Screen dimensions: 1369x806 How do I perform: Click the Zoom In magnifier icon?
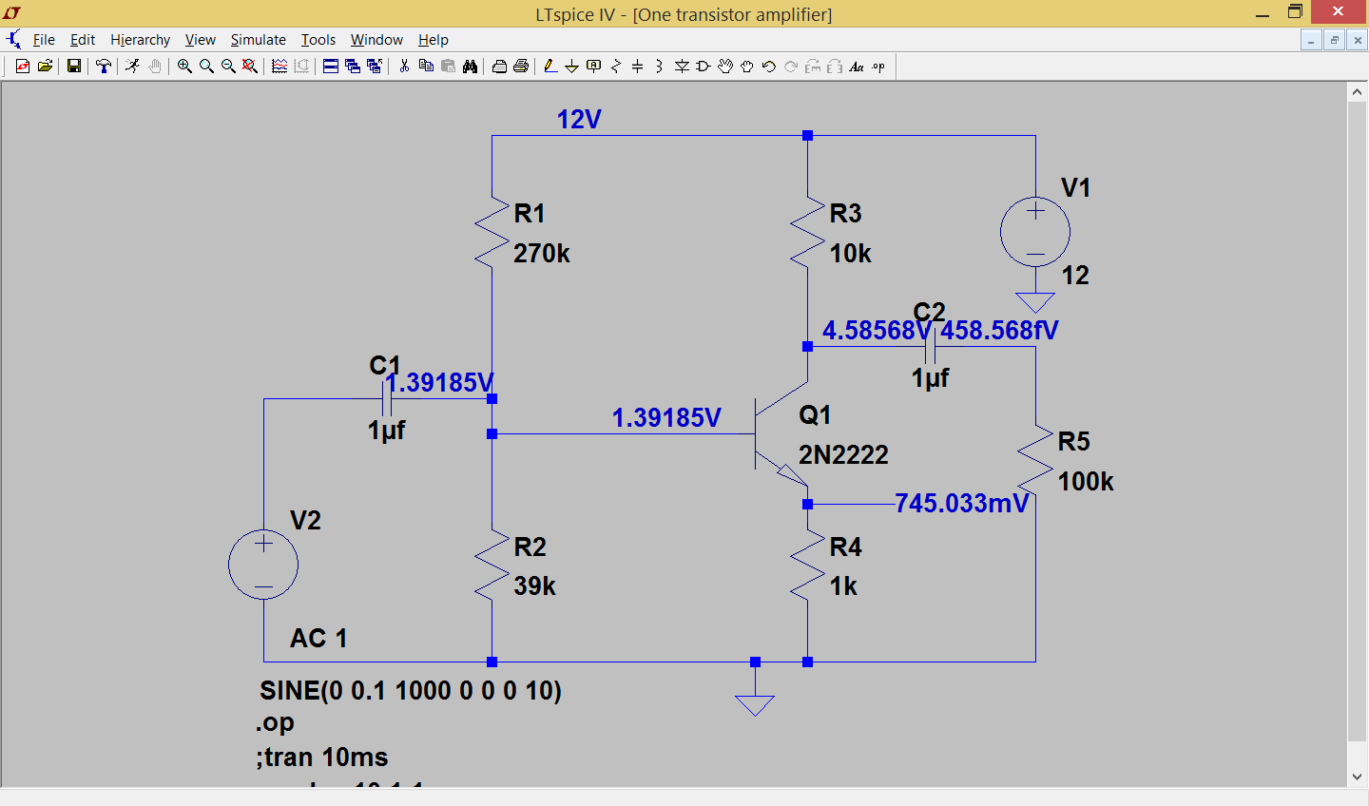tap(184, 67)
